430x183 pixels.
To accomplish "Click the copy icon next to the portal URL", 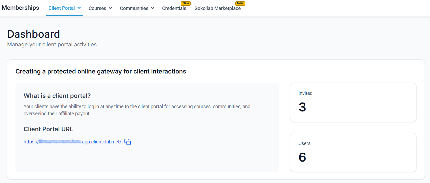I will click(x=127, y=142).
